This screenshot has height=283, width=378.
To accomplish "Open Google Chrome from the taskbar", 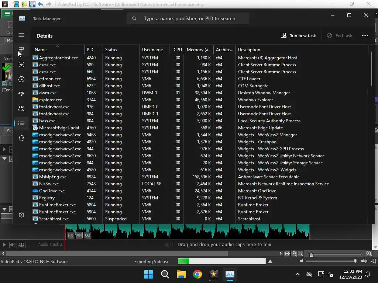I will click(x=197, y=274).
